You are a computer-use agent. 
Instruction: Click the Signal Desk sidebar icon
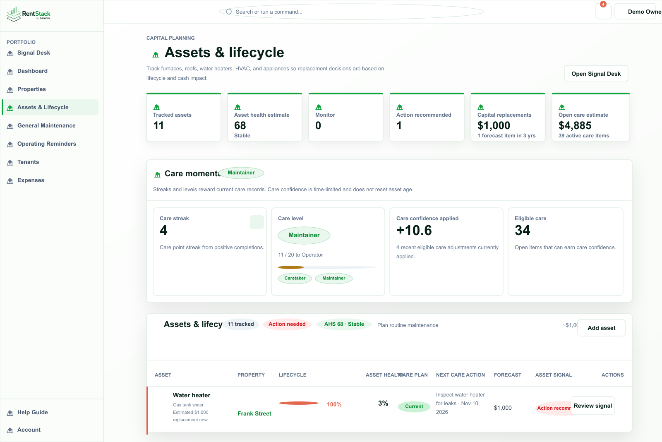10,53
